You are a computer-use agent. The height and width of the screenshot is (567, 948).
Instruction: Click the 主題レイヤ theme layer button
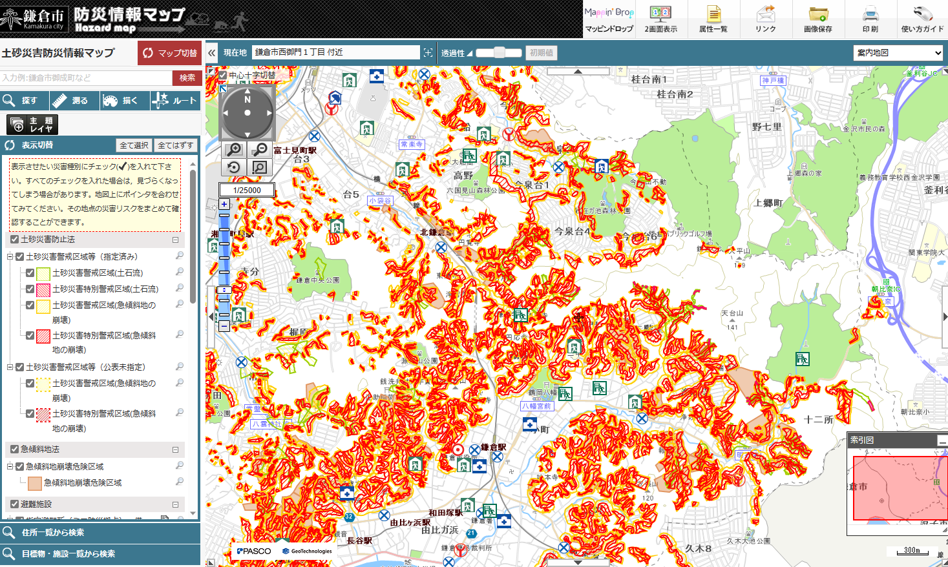pos(32,125)
